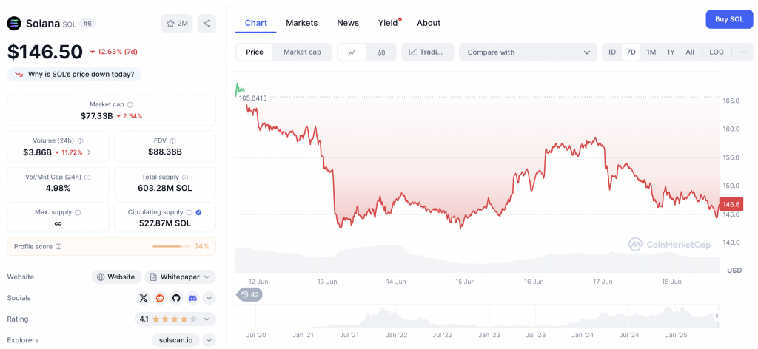Expand the Whitepaper dropdown

207,277
